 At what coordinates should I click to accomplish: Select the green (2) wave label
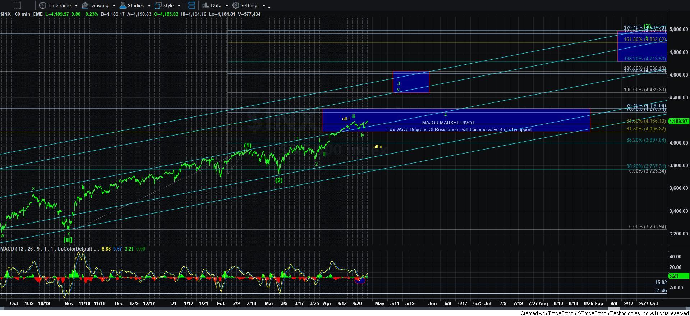(x=279, y=180)
